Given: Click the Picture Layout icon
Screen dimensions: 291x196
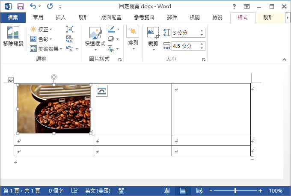Looking at the screenshot, I should pyautogui.click(x=111, y=49).
